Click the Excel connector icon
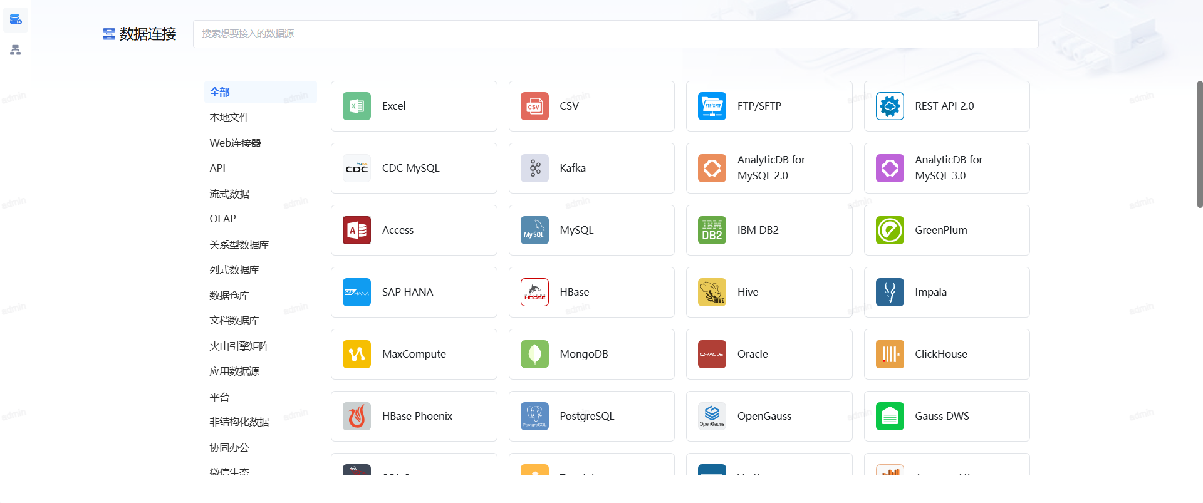 pyautogui.click(x=357, y=106)
